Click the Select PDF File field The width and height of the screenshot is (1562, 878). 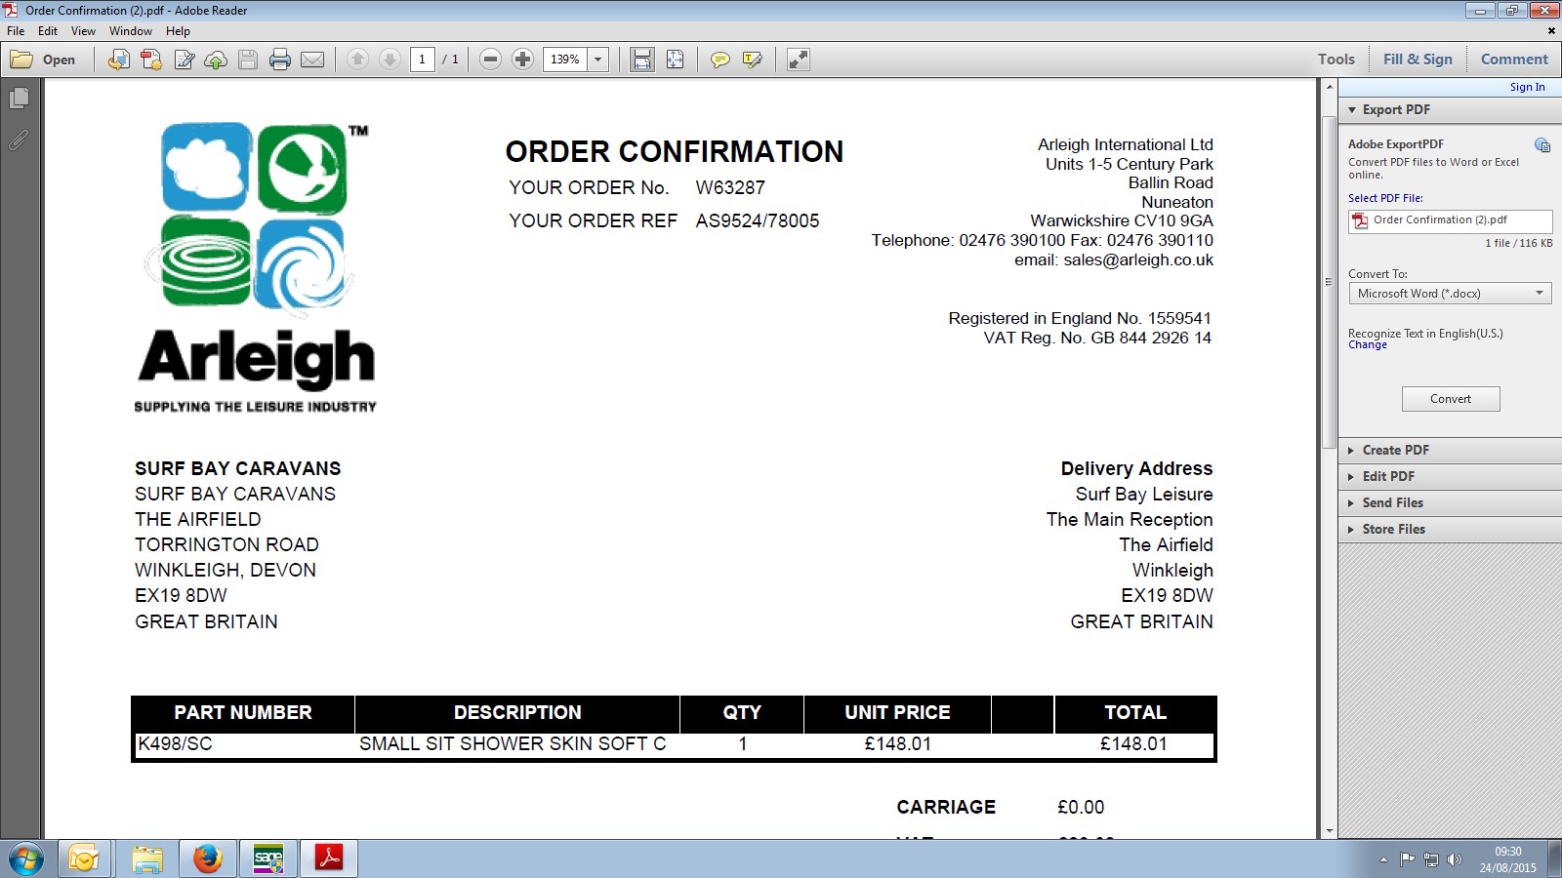coord(1450,220)
